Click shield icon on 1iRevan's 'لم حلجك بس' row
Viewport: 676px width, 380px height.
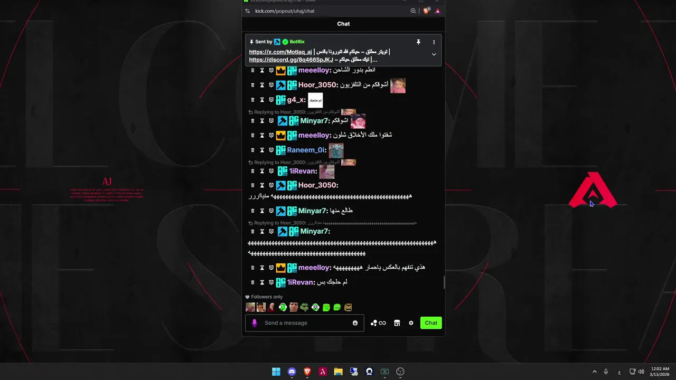coord(271,282)
